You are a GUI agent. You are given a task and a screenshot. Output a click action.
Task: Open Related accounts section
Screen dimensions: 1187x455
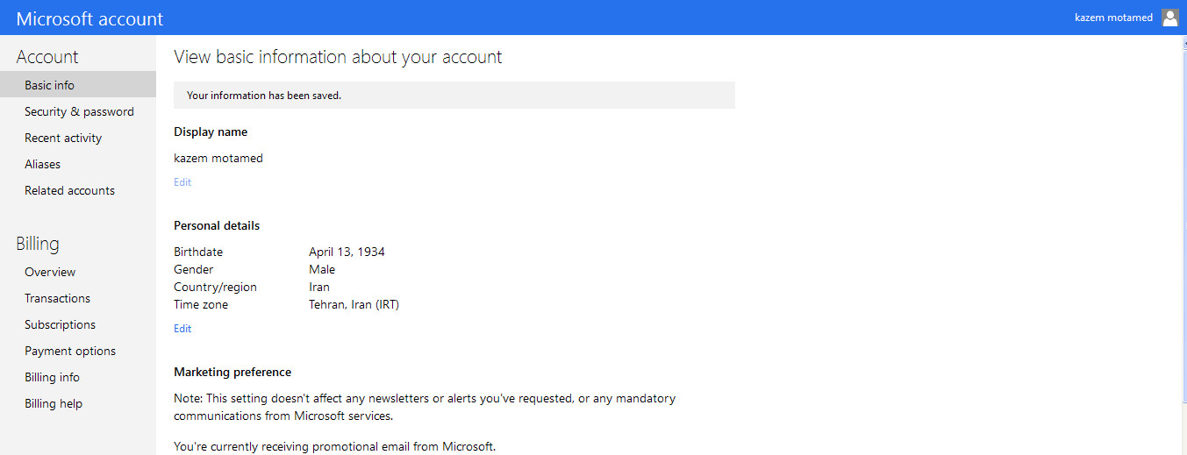69,190
